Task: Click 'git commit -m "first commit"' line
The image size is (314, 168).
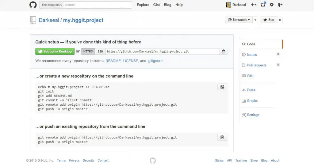Action: (x=66, y=100)
